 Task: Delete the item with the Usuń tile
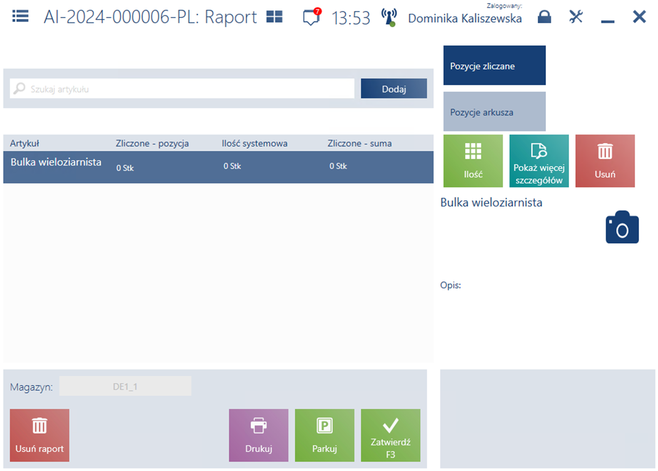[x=605, y=161]
